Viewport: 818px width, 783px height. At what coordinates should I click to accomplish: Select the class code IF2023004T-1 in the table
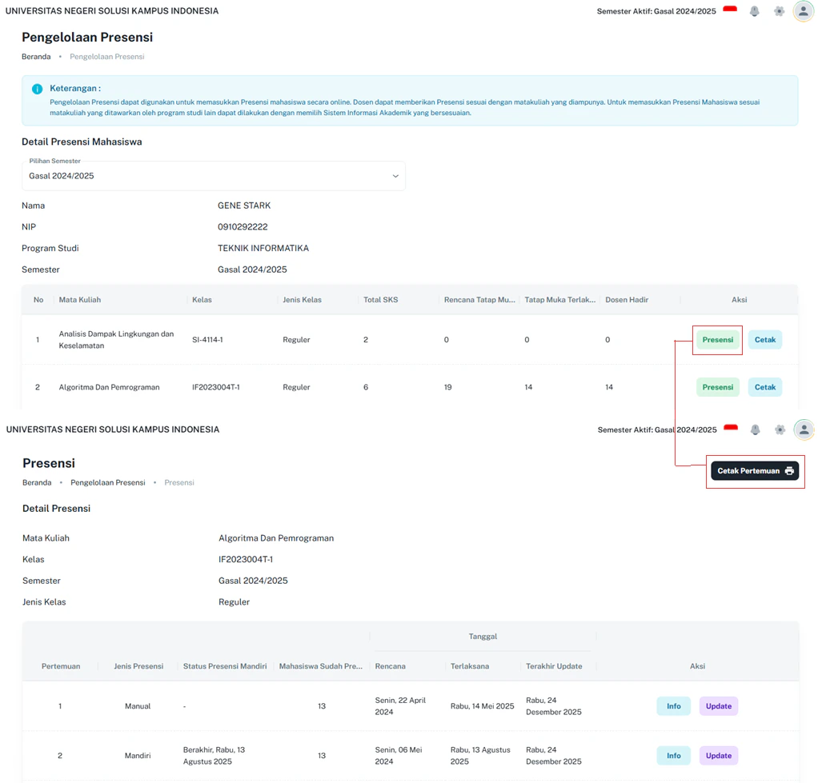pyautogui.click(x=215, y=387)
